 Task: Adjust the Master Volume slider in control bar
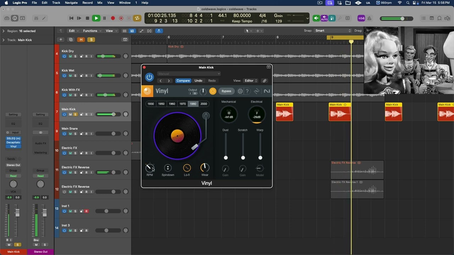[395, 18]
